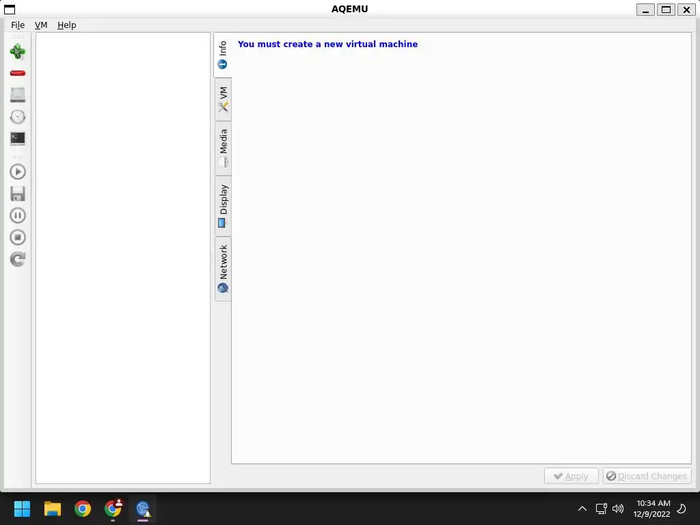700x525 pixels.
Task: Reset the virtual machine with reload icon
Action: pos(18,259)
